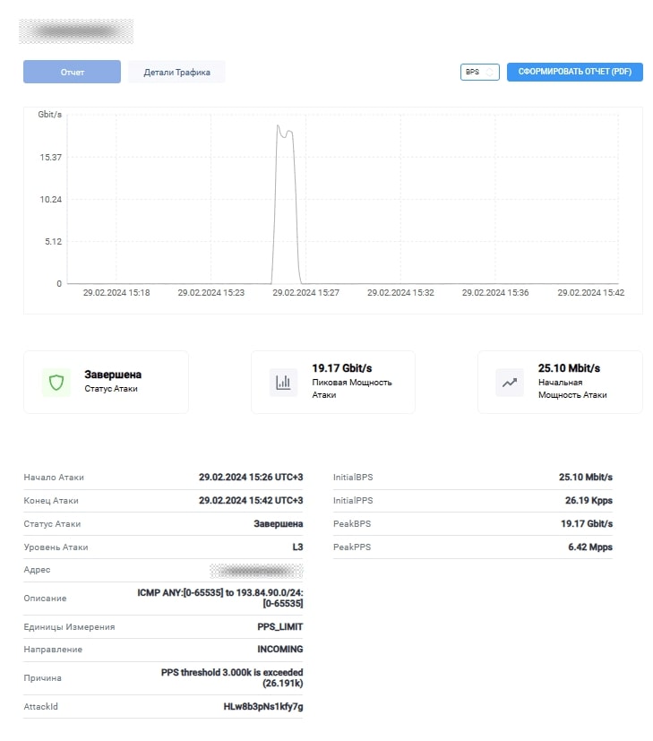Click the InitialPPS value 26.19 Kpps
653x741 pixels.
(589, 500)
